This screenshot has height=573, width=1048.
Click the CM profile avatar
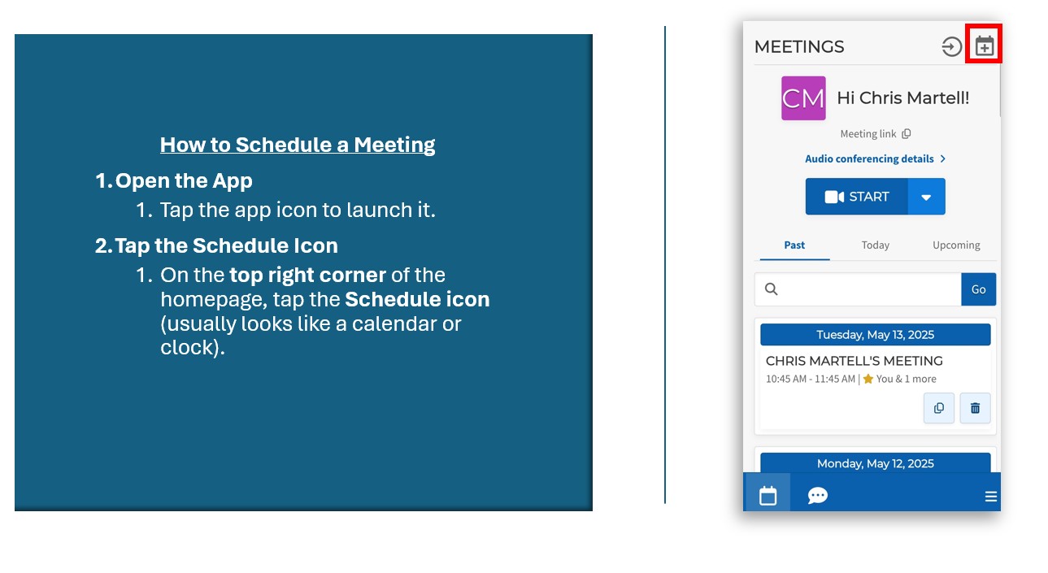click(803, 98)
